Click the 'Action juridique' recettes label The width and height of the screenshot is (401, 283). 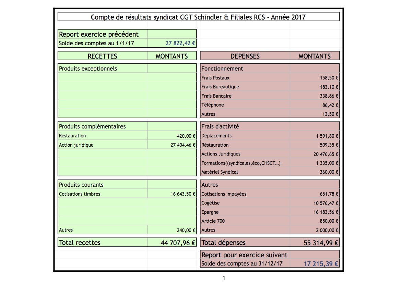tap(76, 145)
